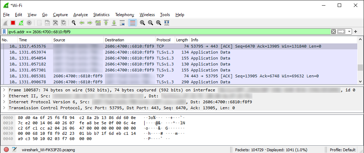Open the Tools menu

coord(165,15)
